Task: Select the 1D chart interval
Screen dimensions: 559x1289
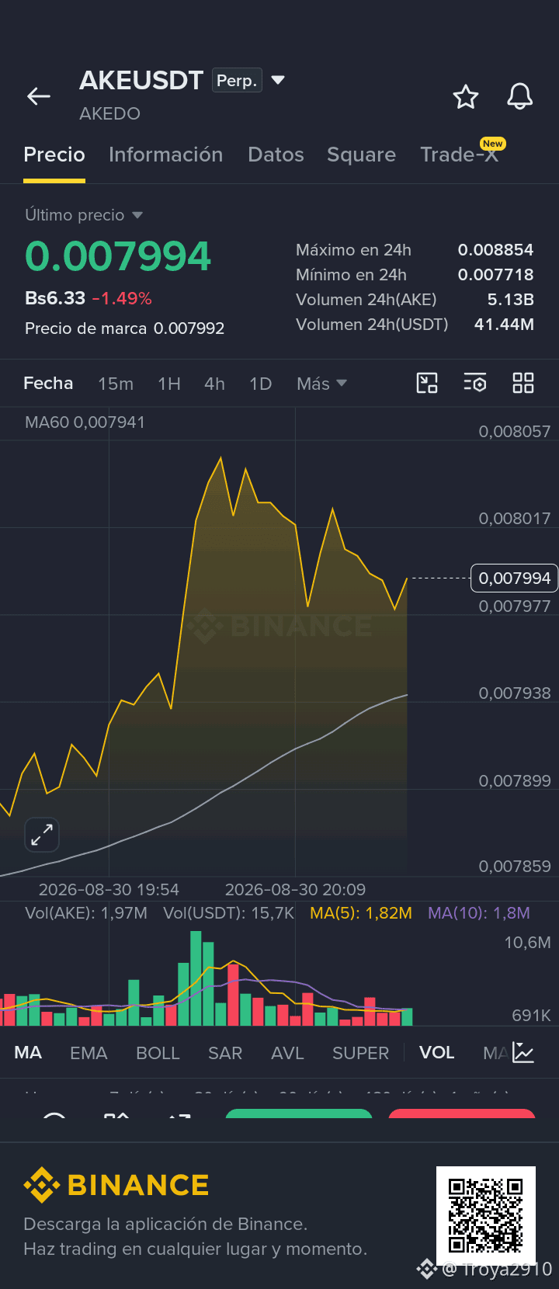Action: [x=260, y=384]
